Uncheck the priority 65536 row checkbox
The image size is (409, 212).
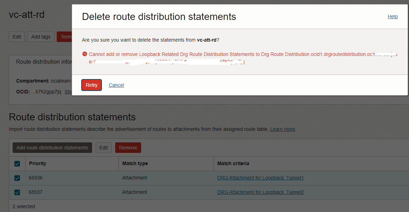tap(17, 178)
